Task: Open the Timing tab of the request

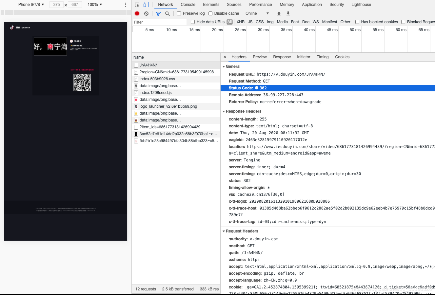Action: (x=323, y=57)
